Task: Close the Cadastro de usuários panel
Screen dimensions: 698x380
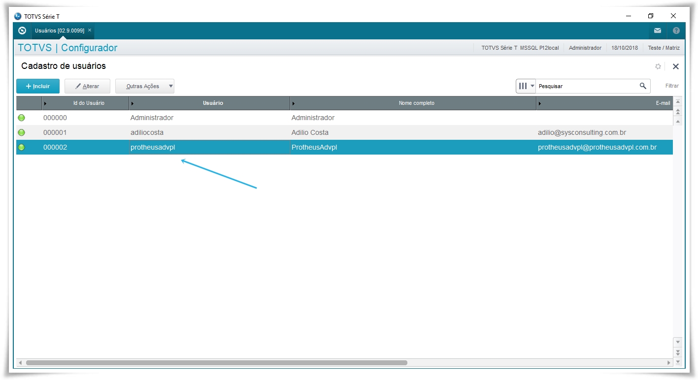Action: tap(676, 66)
